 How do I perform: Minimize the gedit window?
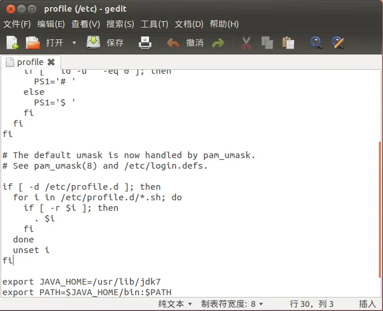tap(21, 9)
